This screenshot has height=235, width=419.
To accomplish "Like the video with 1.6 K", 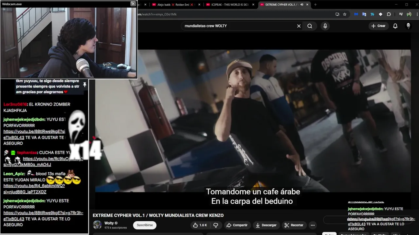I will pos(200,225).
